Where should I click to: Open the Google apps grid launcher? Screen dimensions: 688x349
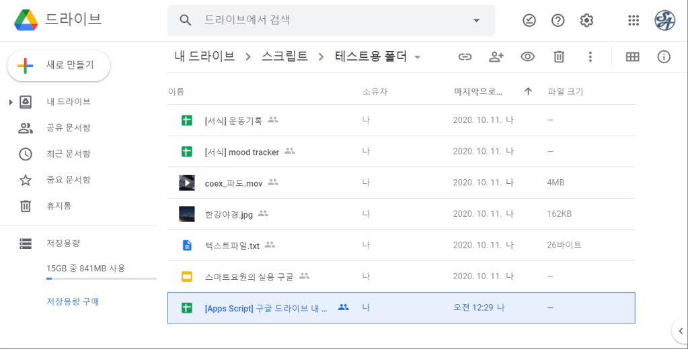tap(633, 20)
